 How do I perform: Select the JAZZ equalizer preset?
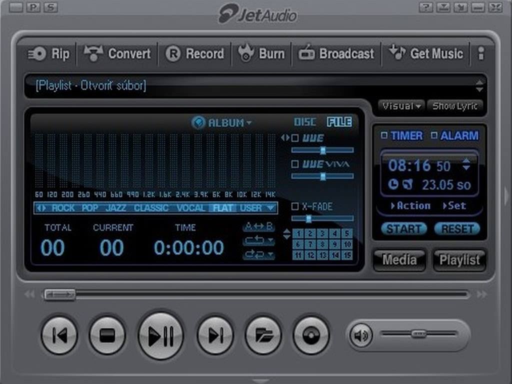click(x=116, y=208)
